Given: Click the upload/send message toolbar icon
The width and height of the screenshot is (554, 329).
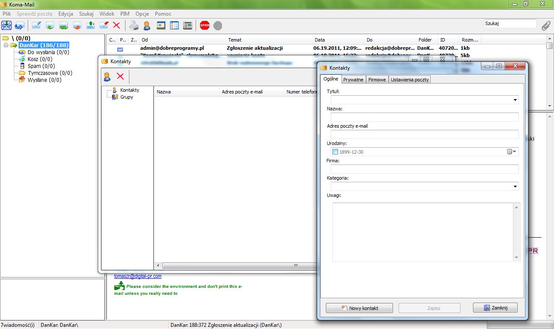Looking at the screenshot, I should (90, 26).
